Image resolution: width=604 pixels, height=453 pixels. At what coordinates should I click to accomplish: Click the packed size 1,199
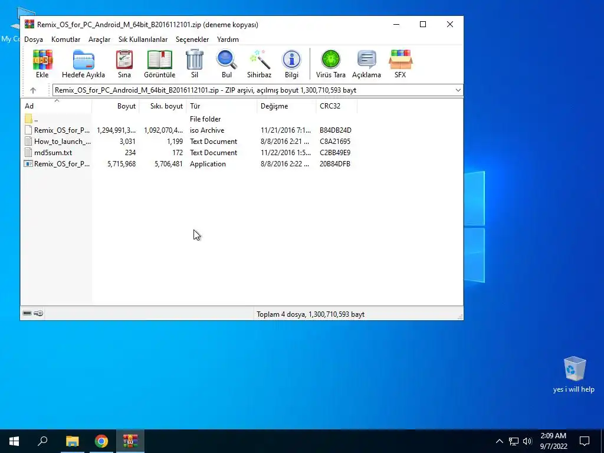click(x=175, y=142)
